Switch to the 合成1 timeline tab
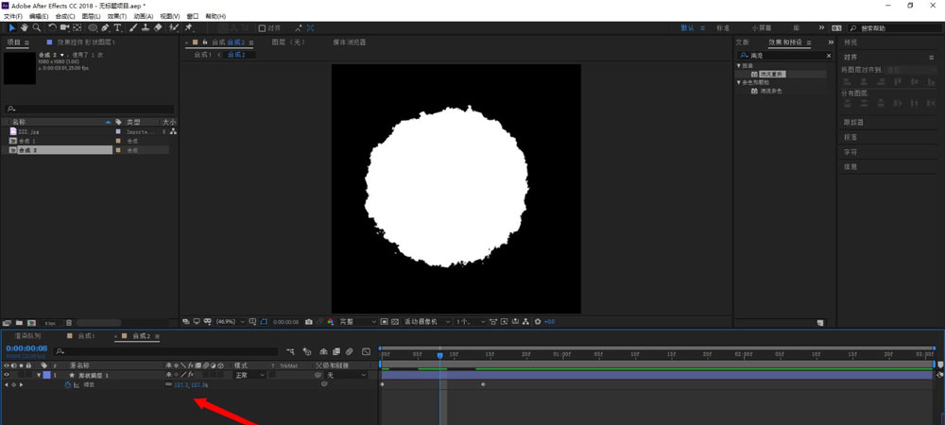945x425 pixels. click(x=86, y=336)
